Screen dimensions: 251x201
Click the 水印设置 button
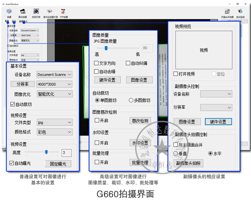coord(140,143)
